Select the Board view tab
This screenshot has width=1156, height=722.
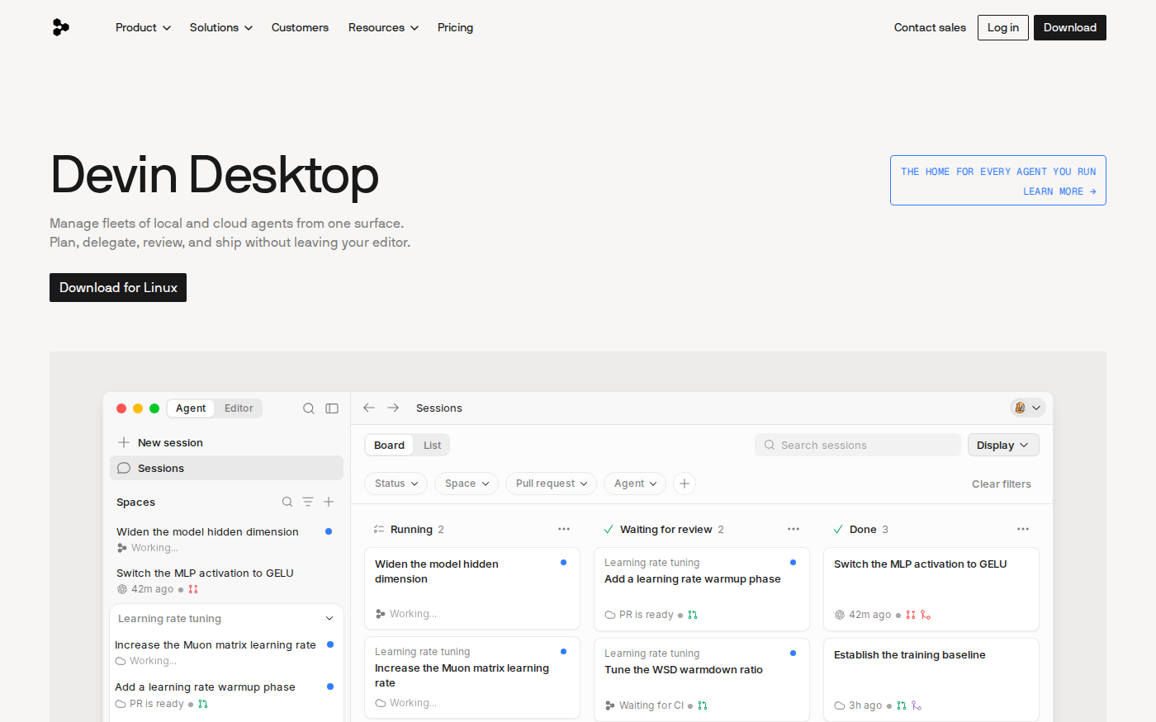(389, 445)
